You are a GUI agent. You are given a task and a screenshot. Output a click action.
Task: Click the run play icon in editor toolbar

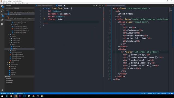click(97, 5)
